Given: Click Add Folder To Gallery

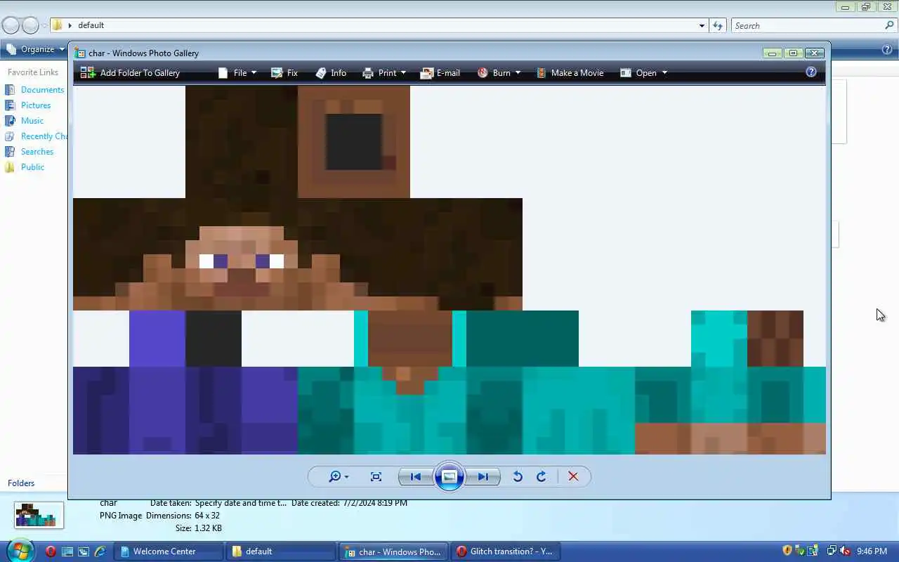Looking at the screenshot, I should (130, 72).
